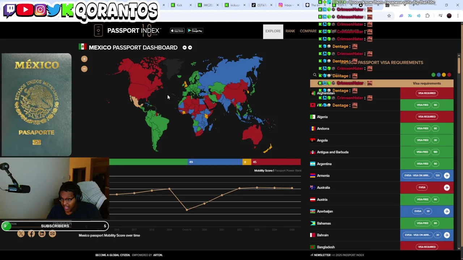The height and width of the screenshot is (260, 463).
Task: Select Antigua and Barbuda row
Action: (x=382, y=152)
